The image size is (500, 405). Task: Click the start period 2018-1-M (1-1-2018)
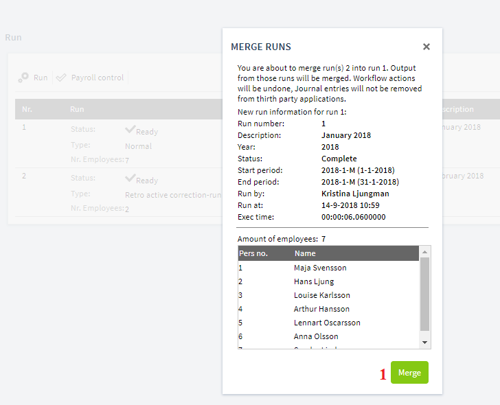tap(358, 170)
